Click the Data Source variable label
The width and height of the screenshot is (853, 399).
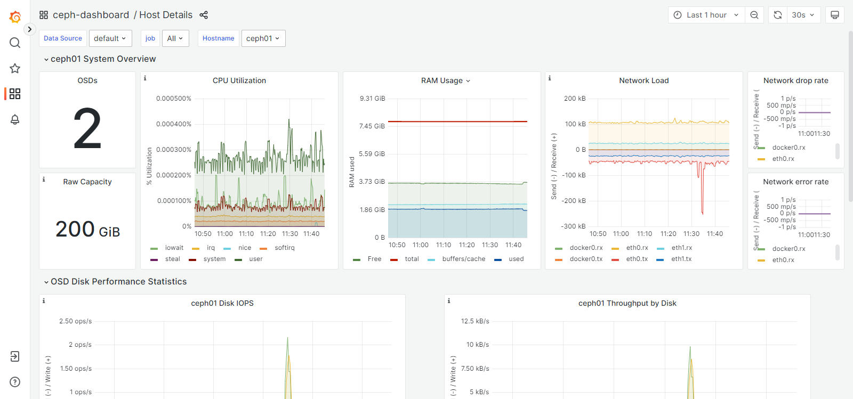63,38
